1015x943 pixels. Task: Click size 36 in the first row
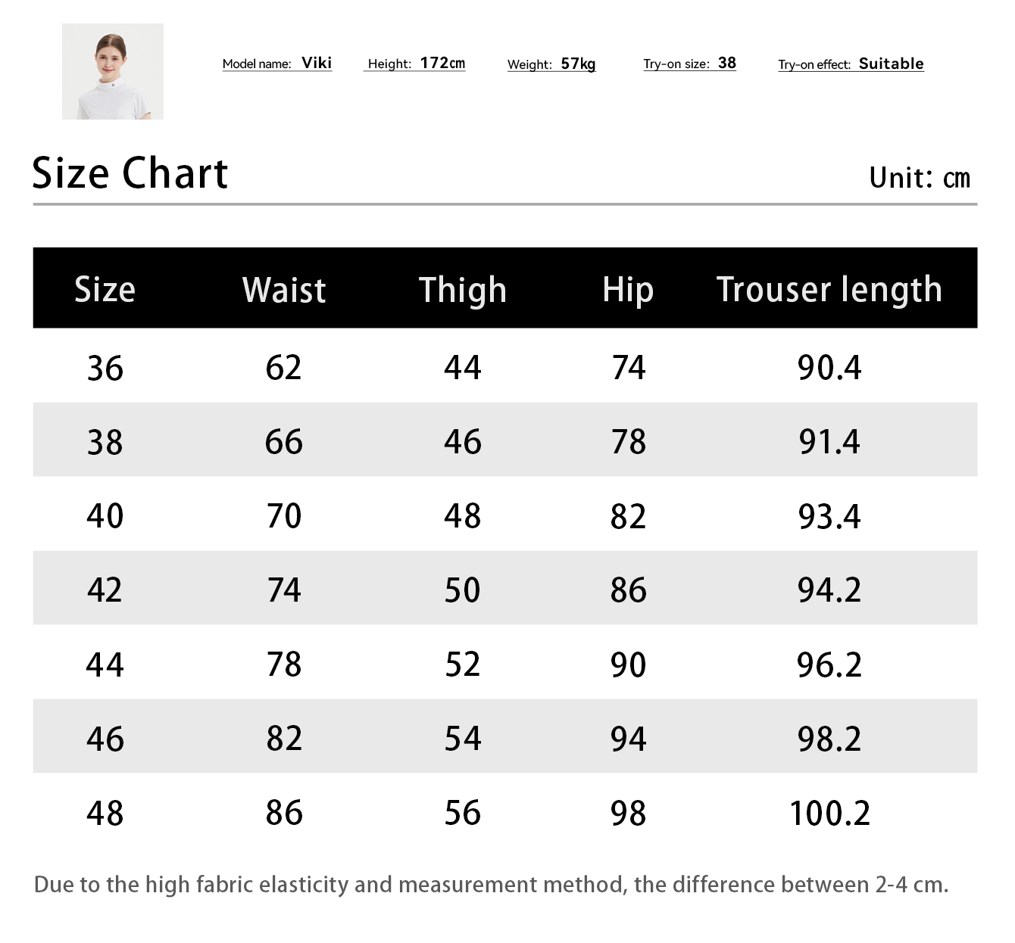105,369
